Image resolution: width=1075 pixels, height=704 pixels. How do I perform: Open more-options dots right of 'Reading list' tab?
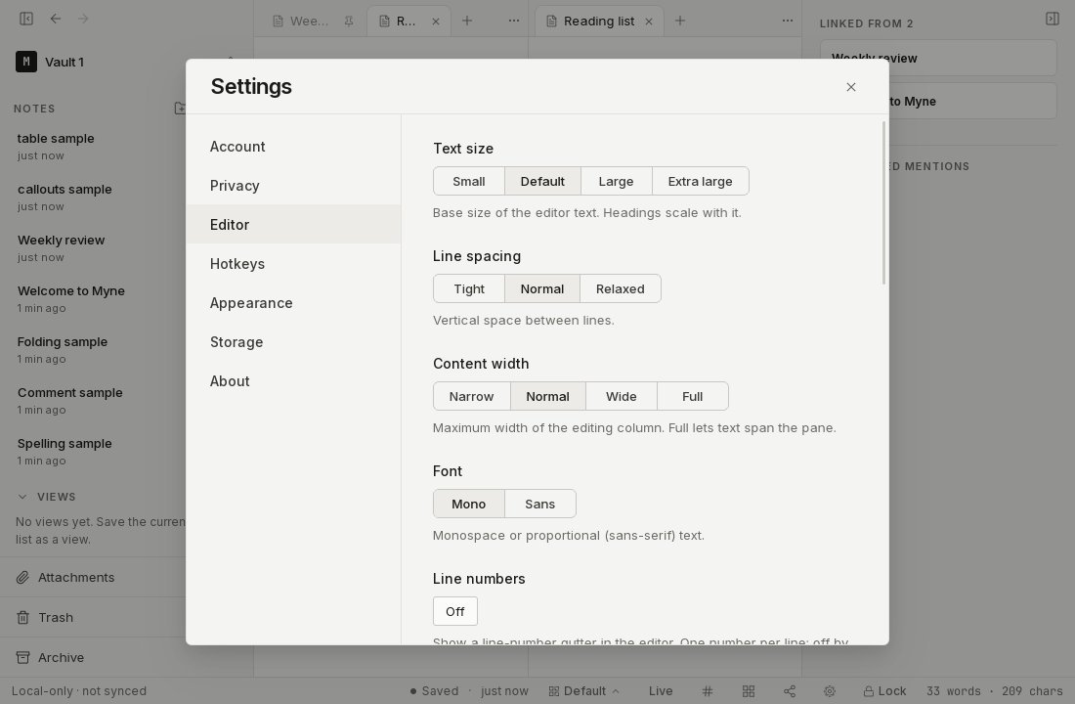click(x=787, y=21)
